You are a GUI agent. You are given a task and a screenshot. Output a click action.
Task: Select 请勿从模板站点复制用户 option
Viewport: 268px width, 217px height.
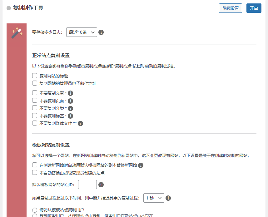click(x=35, y=210)
